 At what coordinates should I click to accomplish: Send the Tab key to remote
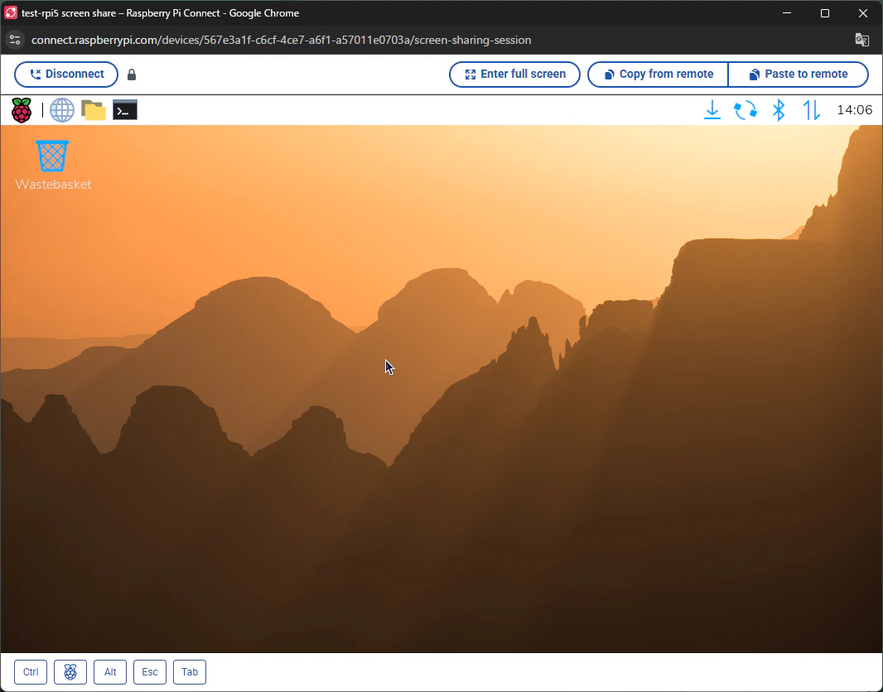190,672
